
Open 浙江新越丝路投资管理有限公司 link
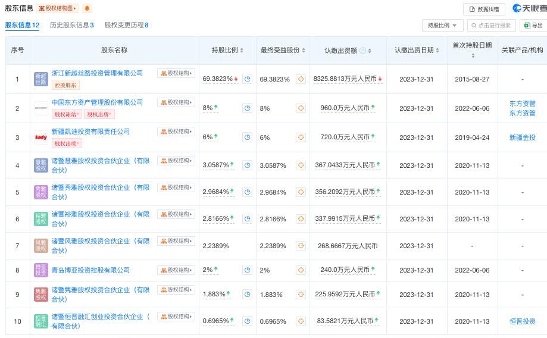[97, 73]
